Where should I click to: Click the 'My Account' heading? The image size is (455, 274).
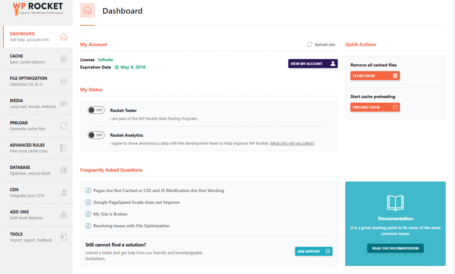click(x=94, y=44)
